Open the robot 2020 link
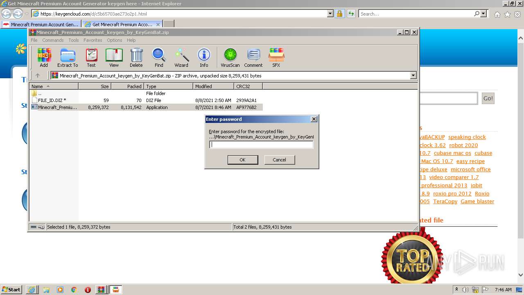This screenshot has width=524, height=295. coord(463,145)
